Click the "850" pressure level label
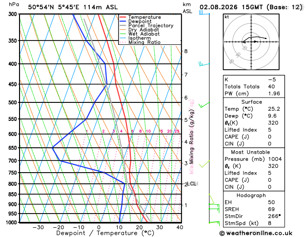Screen dimensions: 307x237 14,195
